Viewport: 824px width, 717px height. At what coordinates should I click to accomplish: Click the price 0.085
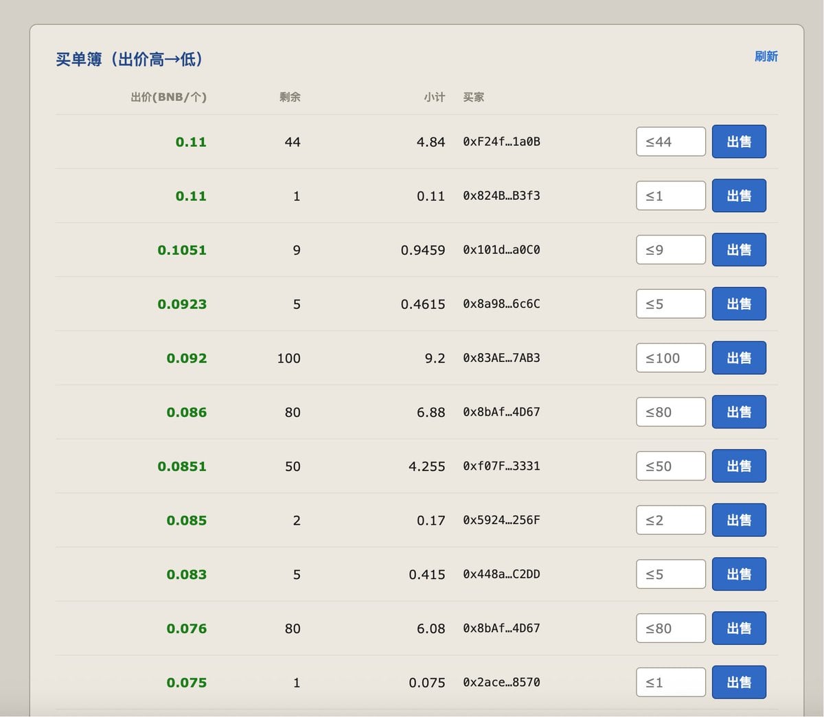click(187, 520)
